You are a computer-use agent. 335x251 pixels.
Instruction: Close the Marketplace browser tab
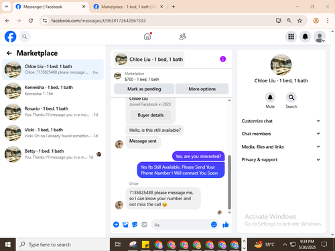pos(161,7)
